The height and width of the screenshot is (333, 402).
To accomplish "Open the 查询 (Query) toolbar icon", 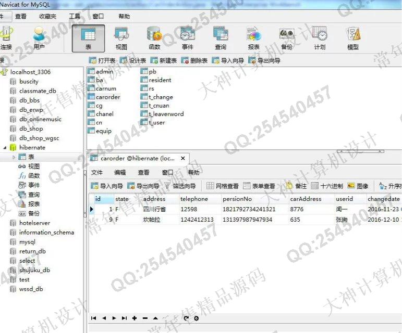I will pos(221,39).
